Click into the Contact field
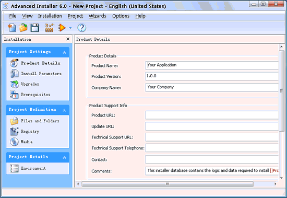Image resolution: width=287 pixels, height=198 pixels. 212,159
